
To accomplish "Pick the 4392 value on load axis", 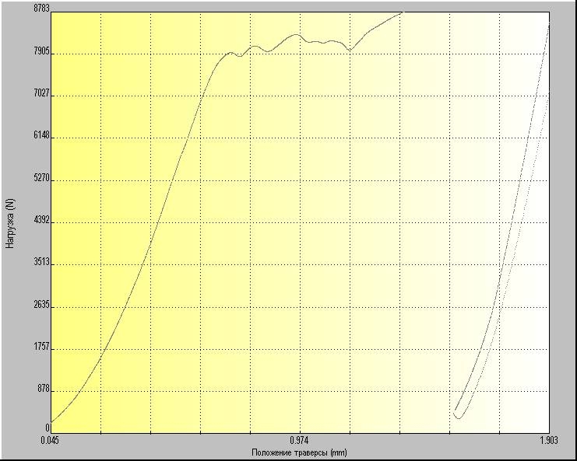I will point(41,221).
